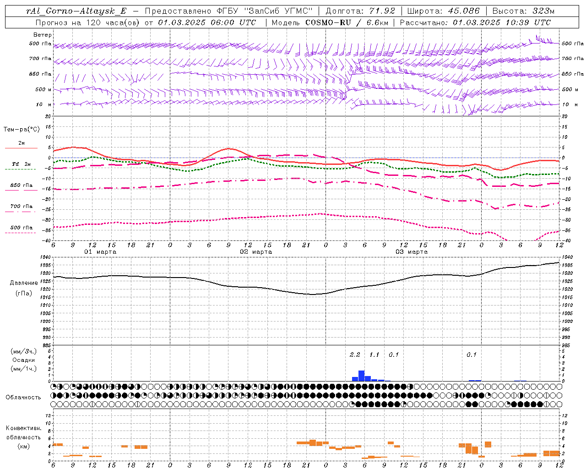
Task: Click the Td 2м legend entry
Action: [21, 164]
